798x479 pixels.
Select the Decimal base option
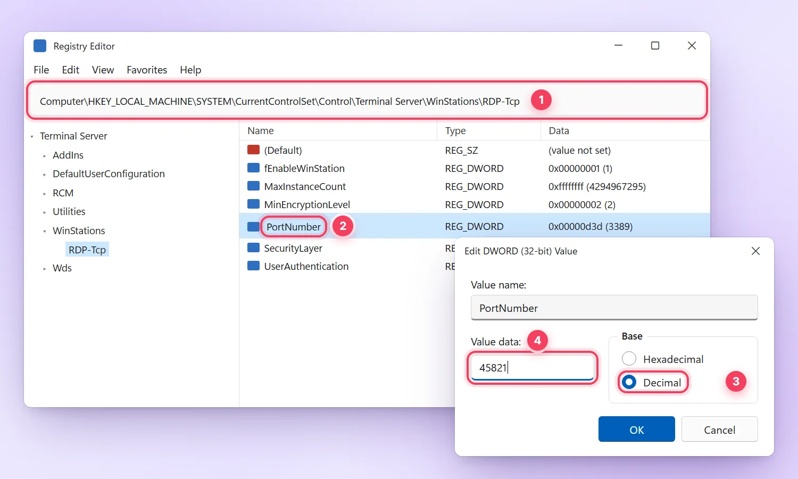[629, 382]
